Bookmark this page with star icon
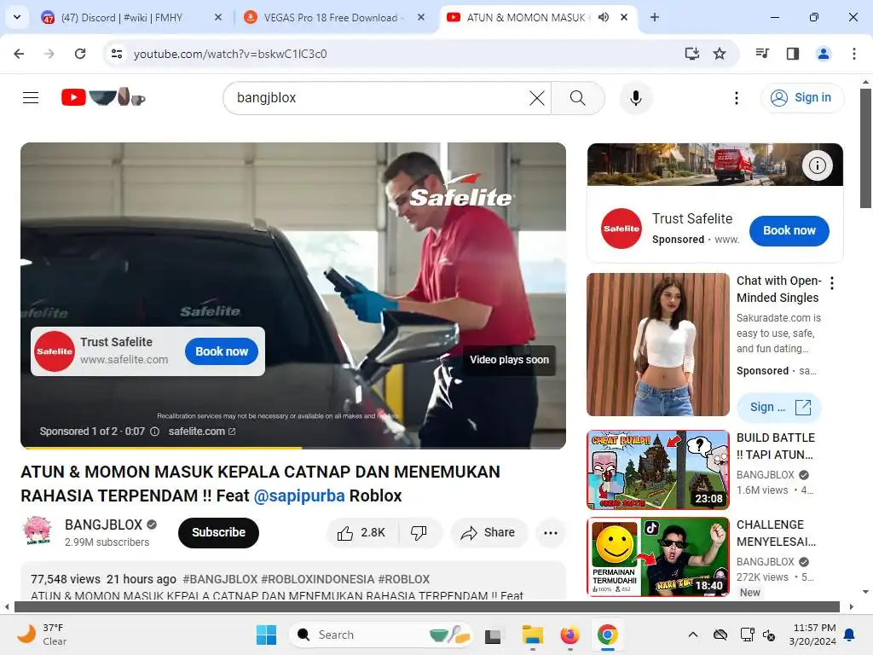The width and height of the screenshot is (873, 655). [720, 54]
